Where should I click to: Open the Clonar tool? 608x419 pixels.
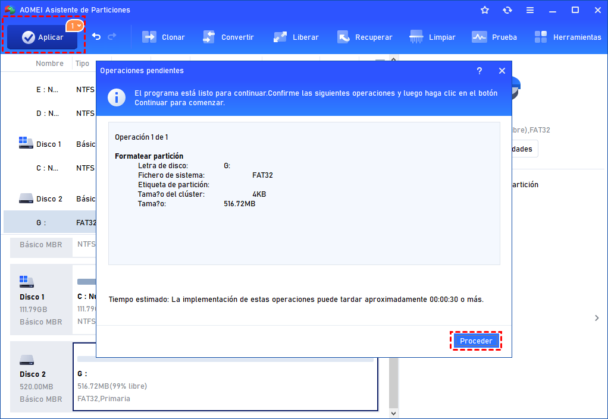tap(164, 37)
